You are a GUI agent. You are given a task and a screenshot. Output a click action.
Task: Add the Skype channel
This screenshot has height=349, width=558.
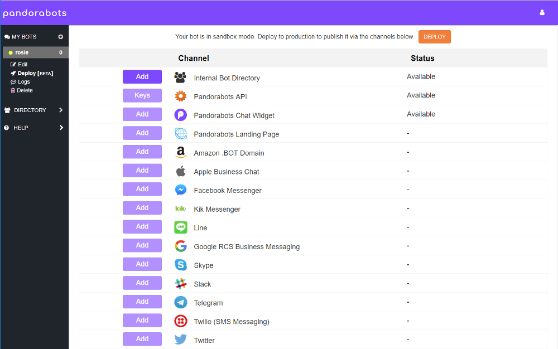(142, 264)
